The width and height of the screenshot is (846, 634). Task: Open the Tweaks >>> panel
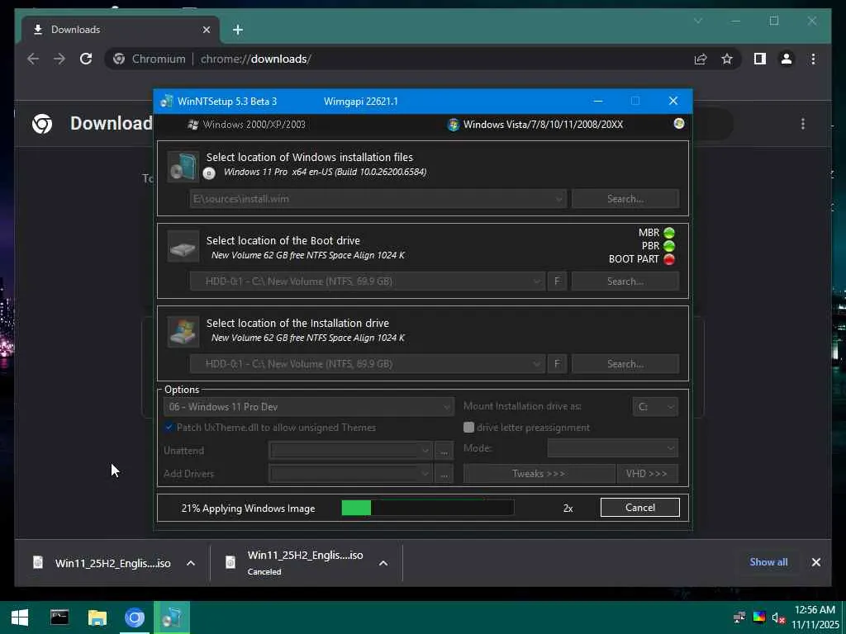(539, 474)
